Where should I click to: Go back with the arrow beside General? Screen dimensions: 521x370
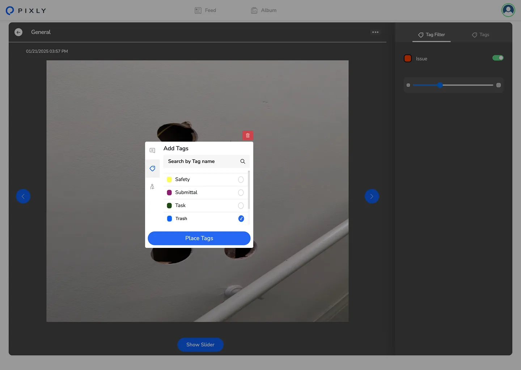pyautogui.click(x=18, y=32)
